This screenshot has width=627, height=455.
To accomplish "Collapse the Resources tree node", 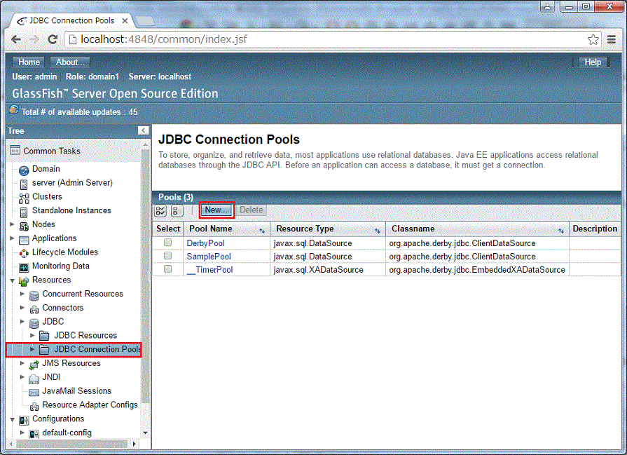I will pos(13,280).
